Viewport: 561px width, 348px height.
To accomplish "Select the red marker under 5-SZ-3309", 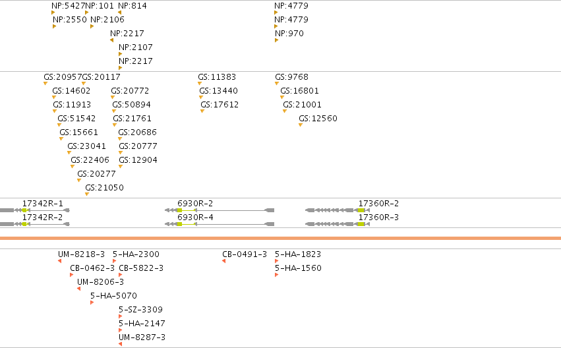I will (x=120, y=316).
